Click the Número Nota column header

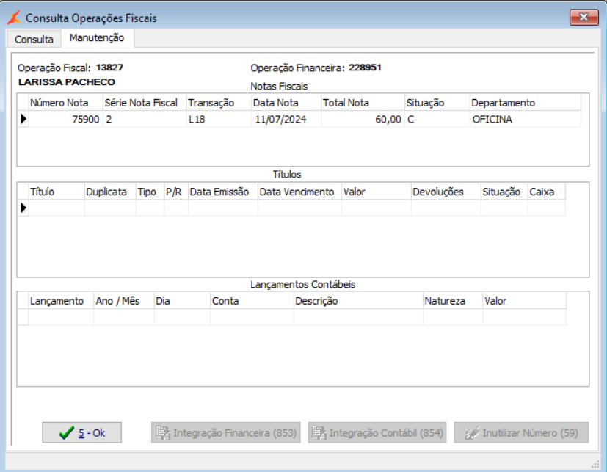pos(66,103)
